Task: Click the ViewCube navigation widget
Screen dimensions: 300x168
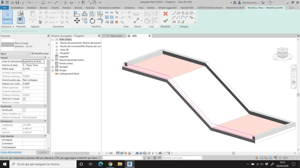Action: point(282,54)
